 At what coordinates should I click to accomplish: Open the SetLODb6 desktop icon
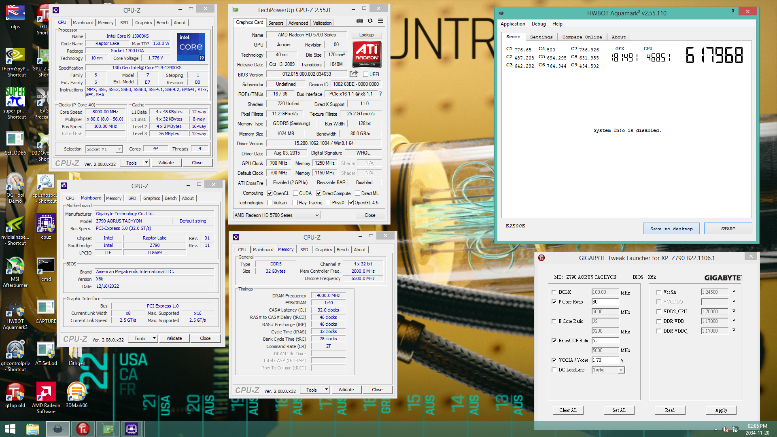[15, 144]
